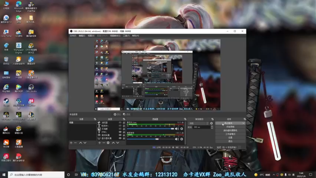Increase the transition duration with the up stepper
This screenshot has width=316, height=178.
(x=212, y=126)
